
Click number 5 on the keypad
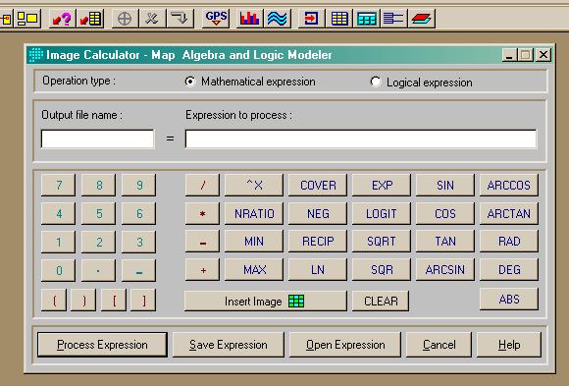click(x=99, y=213)
